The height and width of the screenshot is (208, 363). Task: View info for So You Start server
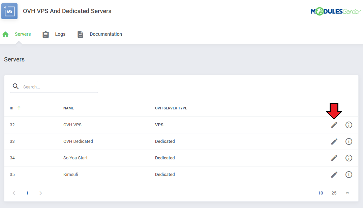point(349,158)
